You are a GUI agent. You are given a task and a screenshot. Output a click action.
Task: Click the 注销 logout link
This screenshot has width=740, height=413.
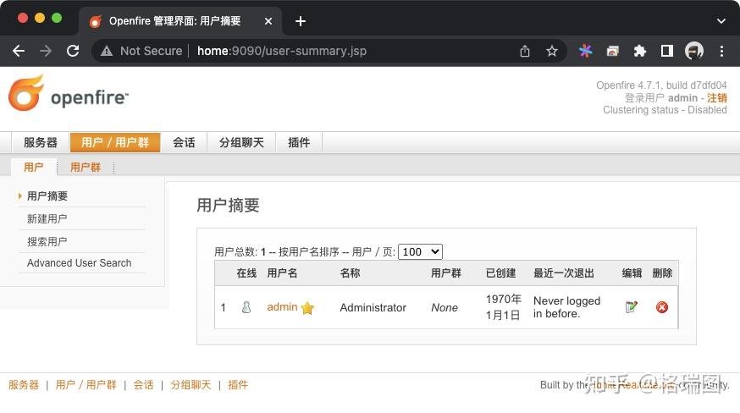716,98
